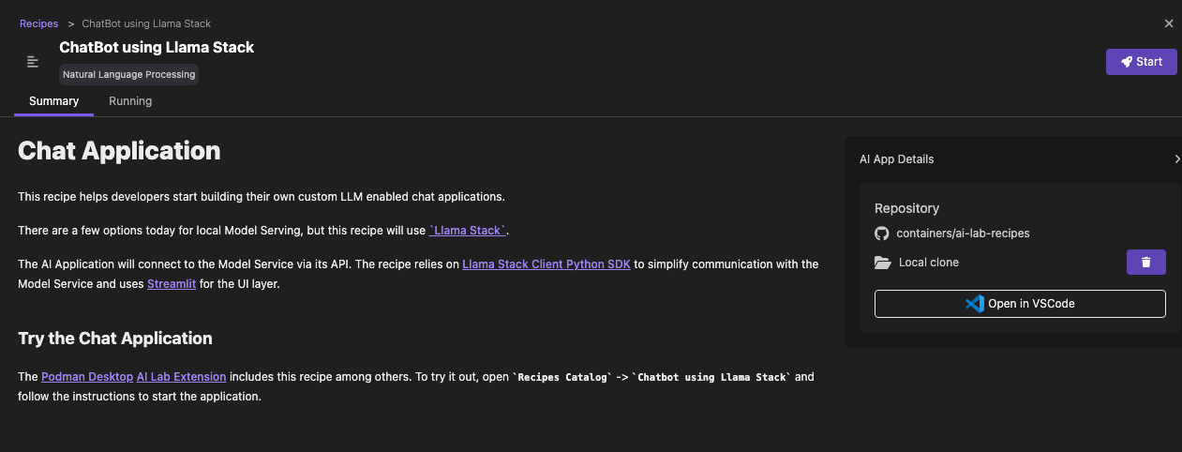Image resolution: width=1182 pixels, height=452 pixels.
Task: Go back to Recipes via the breadcrumb
Action: click(38, 23)
